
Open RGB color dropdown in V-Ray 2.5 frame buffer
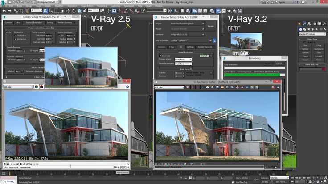pyautogui.click(x=18, y=87)
